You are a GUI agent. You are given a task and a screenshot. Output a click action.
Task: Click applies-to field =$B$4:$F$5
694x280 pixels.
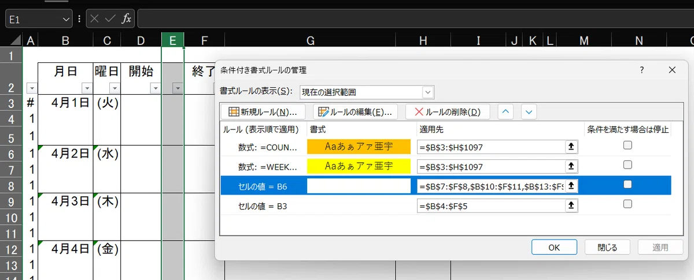point(491,205)
